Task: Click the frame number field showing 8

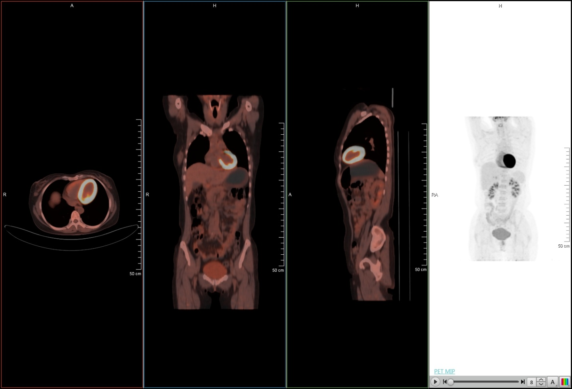Action: (531, 382)
